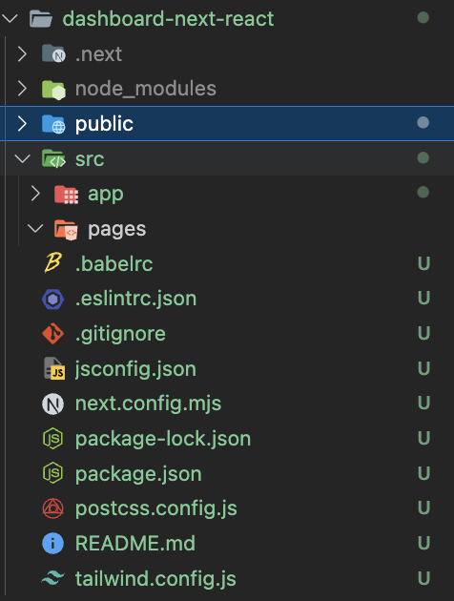Click the .next folder icon
This screenshot has height=601, width=454.
coord(53,53)
